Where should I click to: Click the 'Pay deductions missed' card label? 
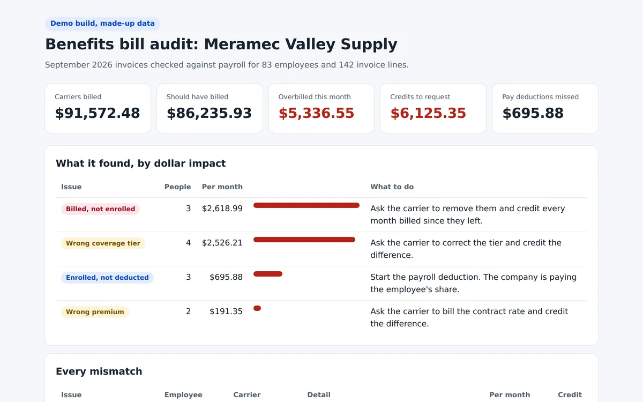click(540, 97)
